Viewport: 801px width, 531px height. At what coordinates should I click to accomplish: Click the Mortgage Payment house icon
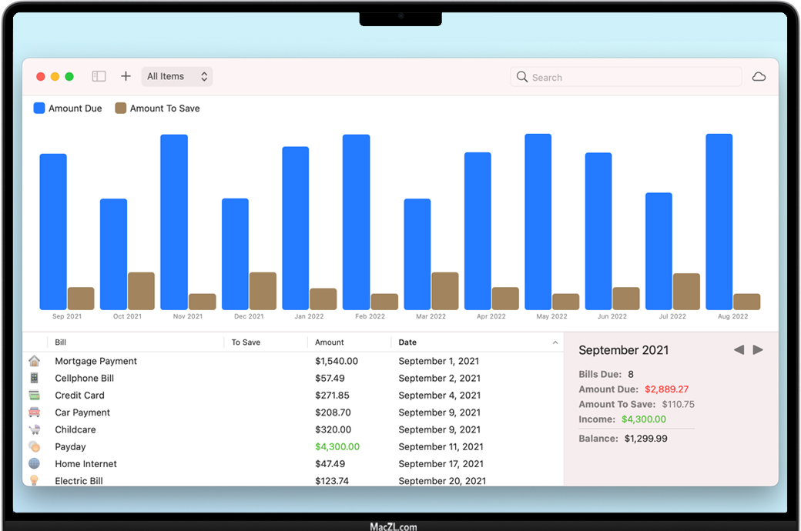(x=34, y=361)
